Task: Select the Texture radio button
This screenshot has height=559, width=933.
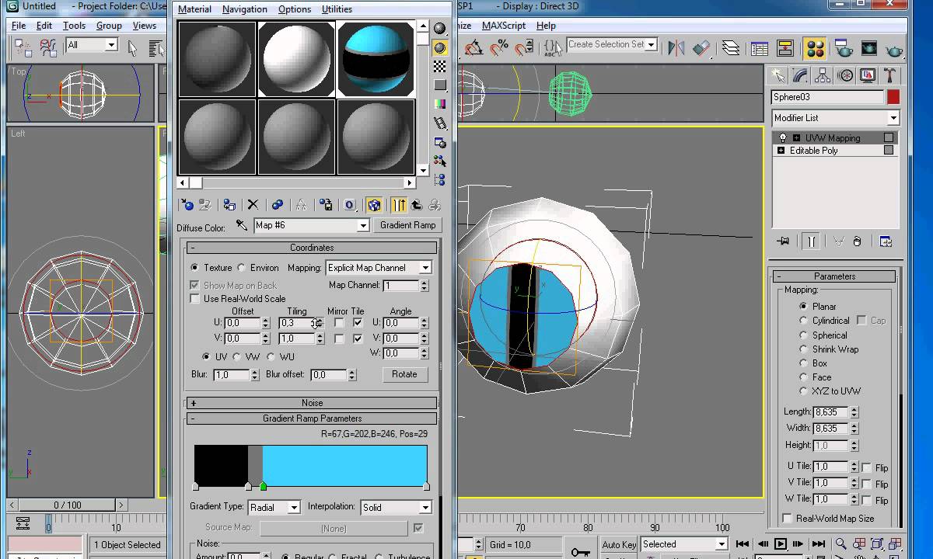Action: (x=194, y=267)
